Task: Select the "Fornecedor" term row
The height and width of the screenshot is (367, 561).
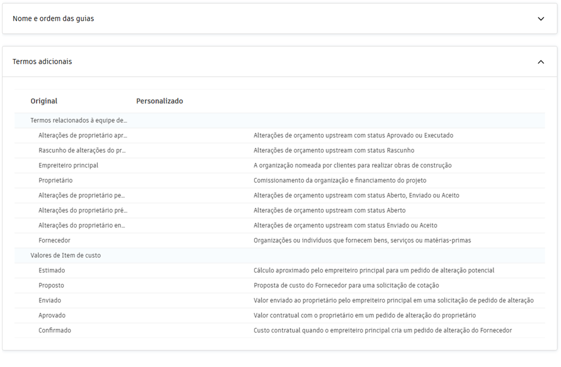Action: coord(52,240)
